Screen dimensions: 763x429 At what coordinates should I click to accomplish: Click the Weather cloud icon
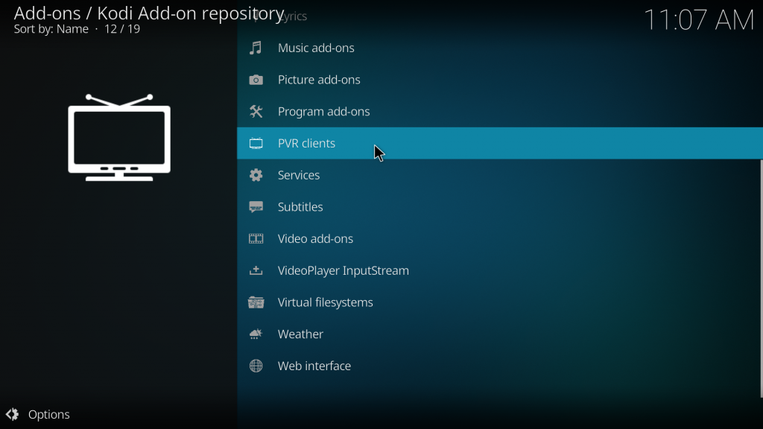[x=256, y=334]
